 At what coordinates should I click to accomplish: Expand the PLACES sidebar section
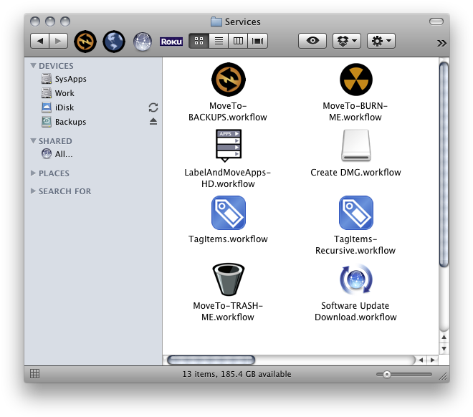point(34,173)
